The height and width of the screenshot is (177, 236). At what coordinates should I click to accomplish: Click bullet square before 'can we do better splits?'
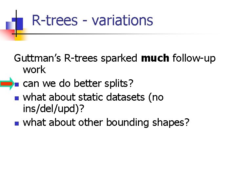point(17,85)
